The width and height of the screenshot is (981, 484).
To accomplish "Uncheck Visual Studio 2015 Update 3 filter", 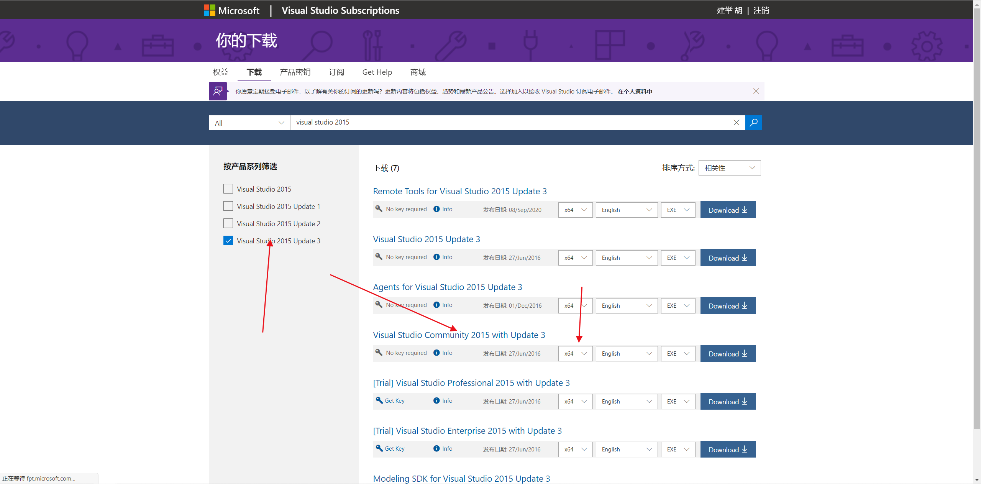I will (228, 241).
